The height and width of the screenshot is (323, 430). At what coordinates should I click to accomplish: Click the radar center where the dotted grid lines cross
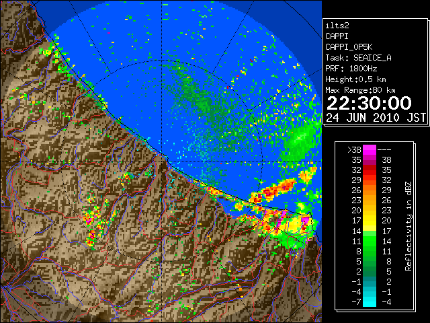click(162, 161)
